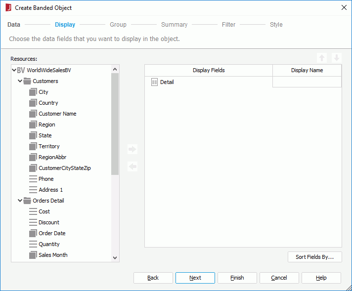Click the Quantity detail field icon
The height and width of the screenshot is (291, 352).
point(33,244)
